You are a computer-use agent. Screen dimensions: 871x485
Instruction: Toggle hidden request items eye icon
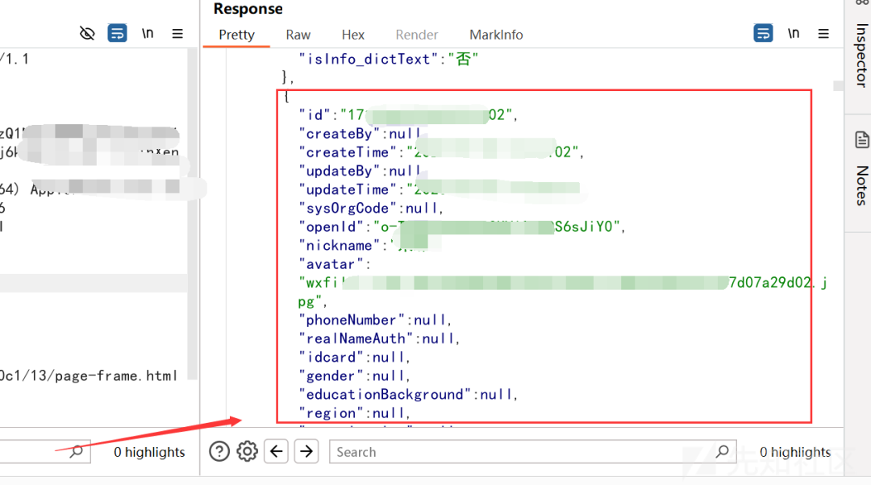pyautogui.click(x=87, y=34)
